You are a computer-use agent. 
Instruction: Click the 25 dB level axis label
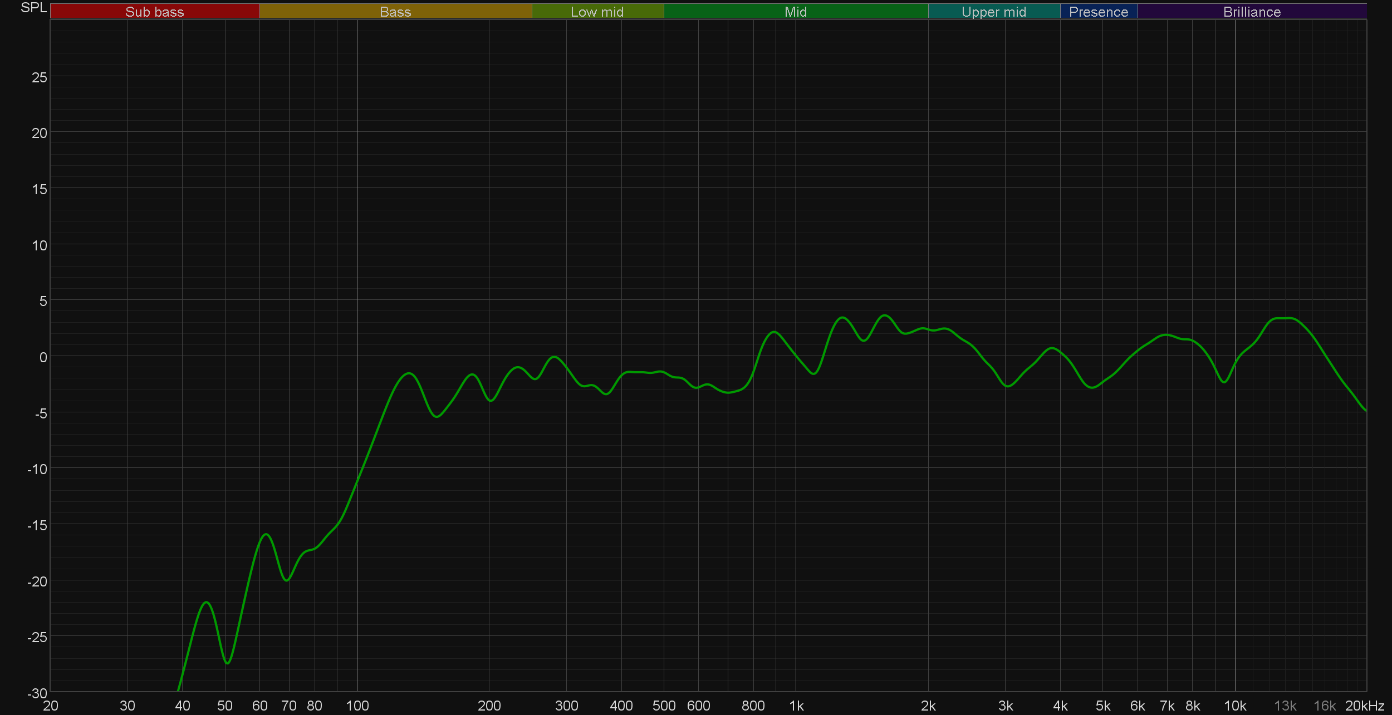40,78
